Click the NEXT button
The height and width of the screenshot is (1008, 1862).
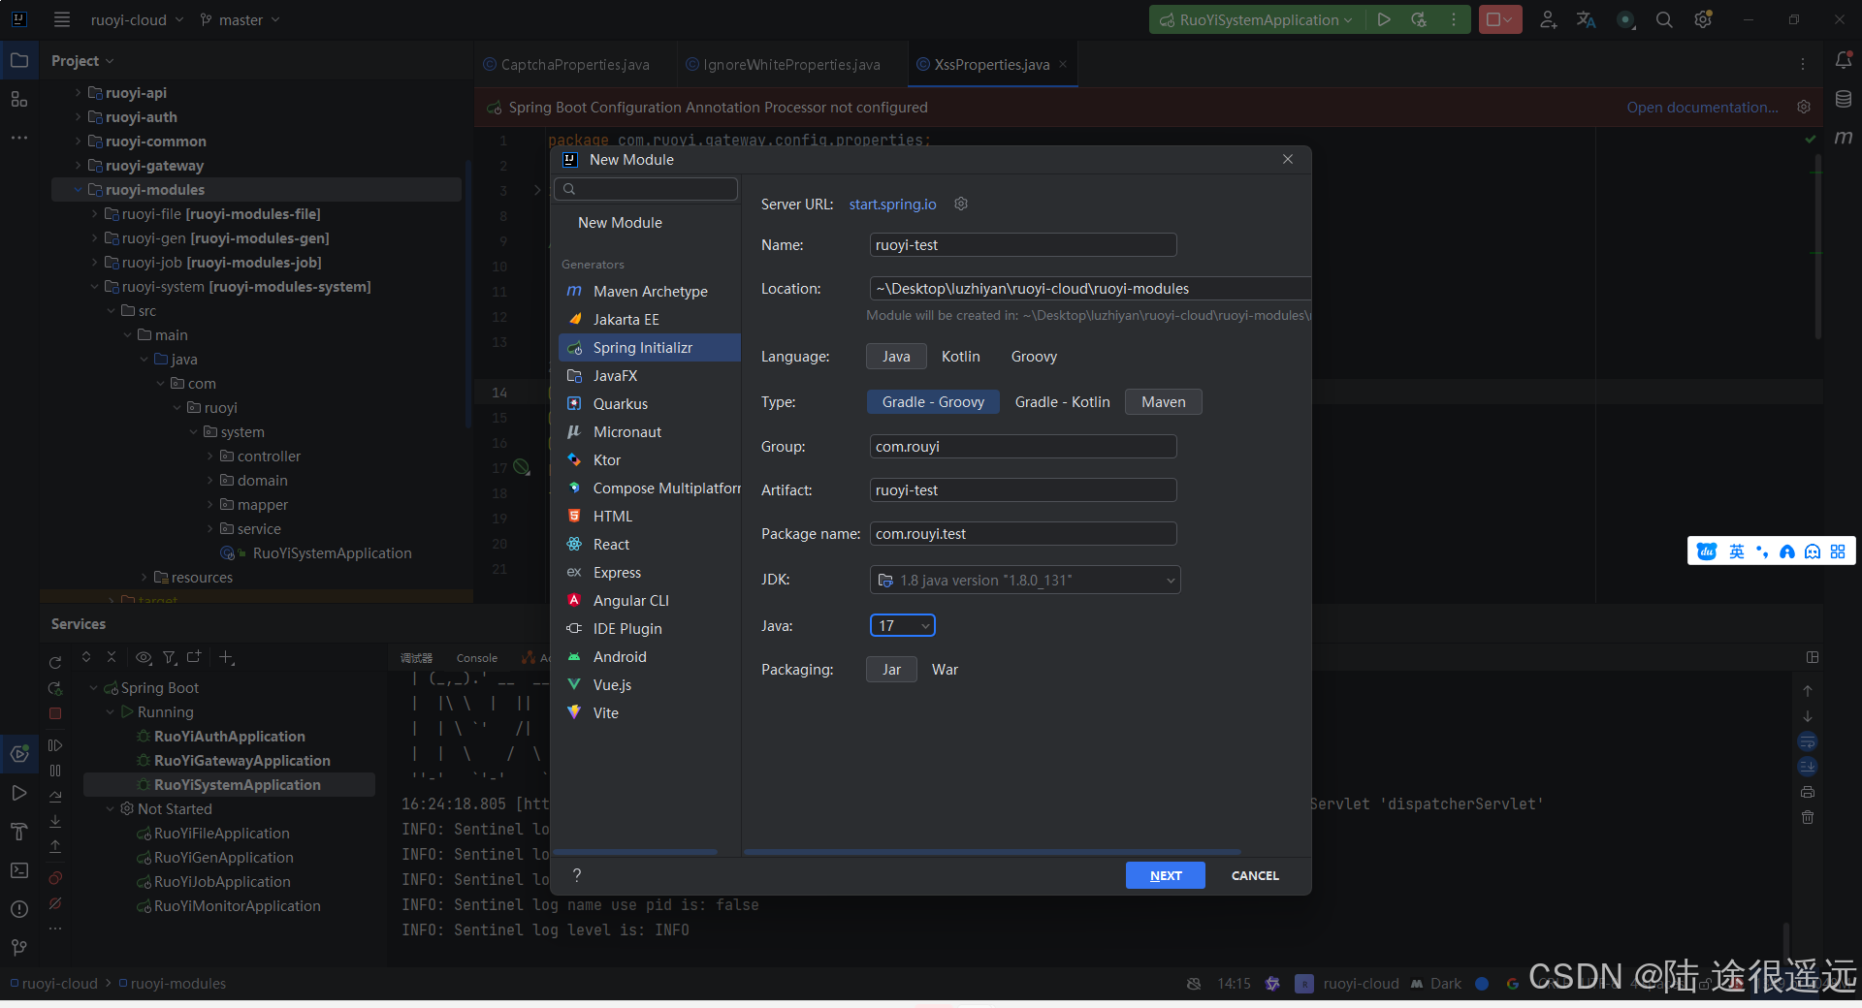pos(1166,875)
